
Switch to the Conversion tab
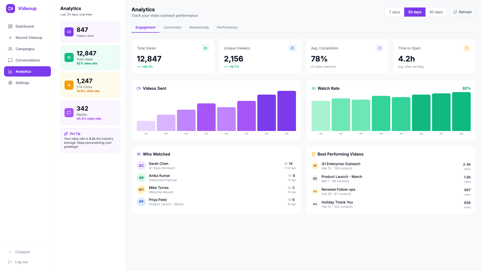tap(172, 27)
